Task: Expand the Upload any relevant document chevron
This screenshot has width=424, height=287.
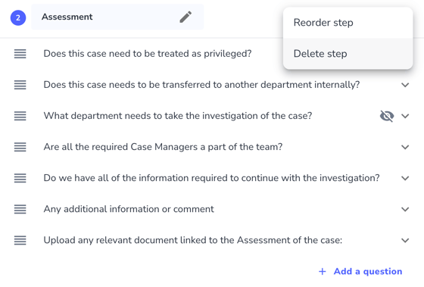Action: point(405,241)
